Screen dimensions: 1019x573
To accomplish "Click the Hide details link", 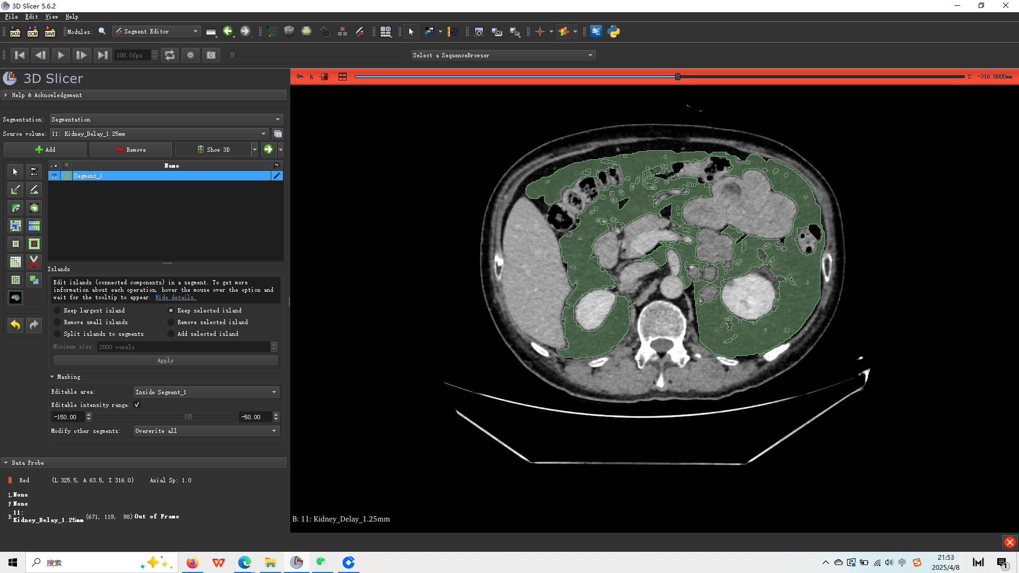I will click(x=175, y=298).
